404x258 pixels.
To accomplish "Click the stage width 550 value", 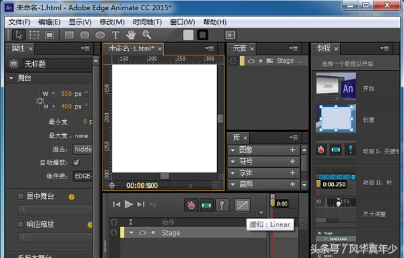I will coord(66,94).
